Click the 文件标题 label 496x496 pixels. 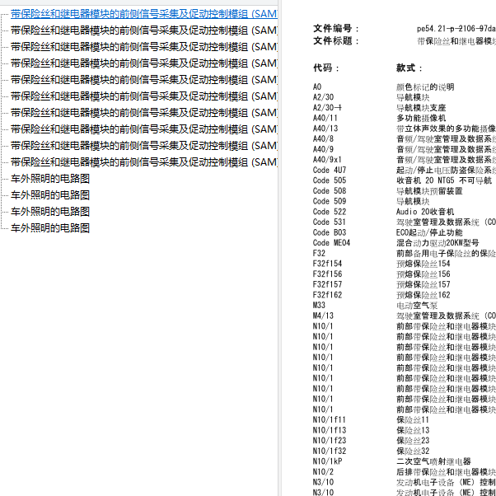click(336, 41)
